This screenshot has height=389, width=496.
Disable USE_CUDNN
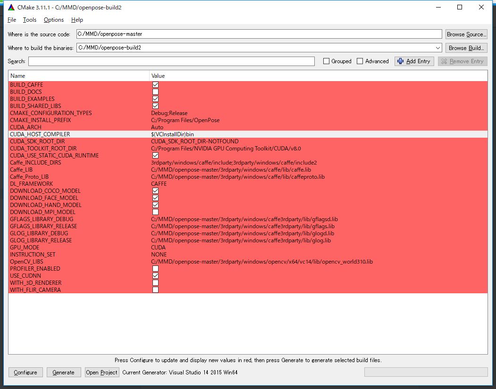[155, 275]
